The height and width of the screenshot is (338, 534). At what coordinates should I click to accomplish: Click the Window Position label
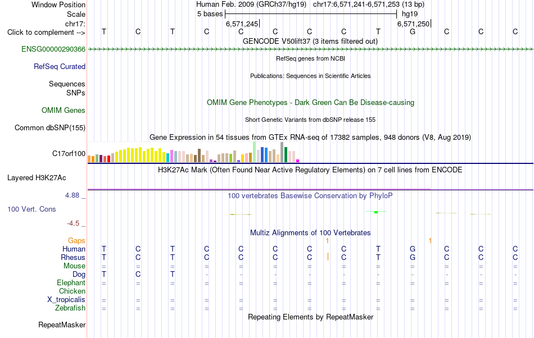(x=58, y=4)
